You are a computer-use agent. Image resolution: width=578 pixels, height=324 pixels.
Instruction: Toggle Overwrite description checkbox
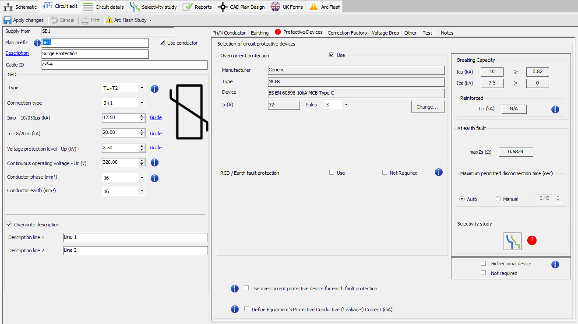pyautogui.click(x=9, y=225)
